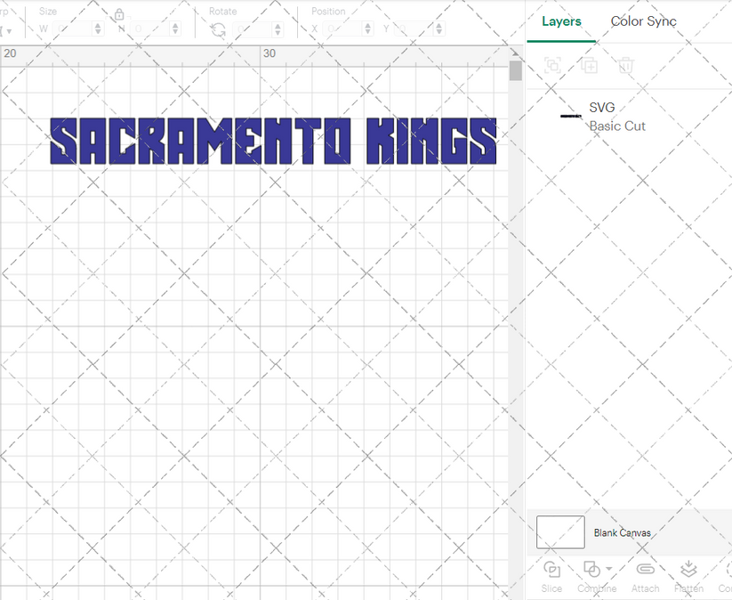Duplicate the layer using duplicate icon
732x600 pixels.
click(588, 66)
